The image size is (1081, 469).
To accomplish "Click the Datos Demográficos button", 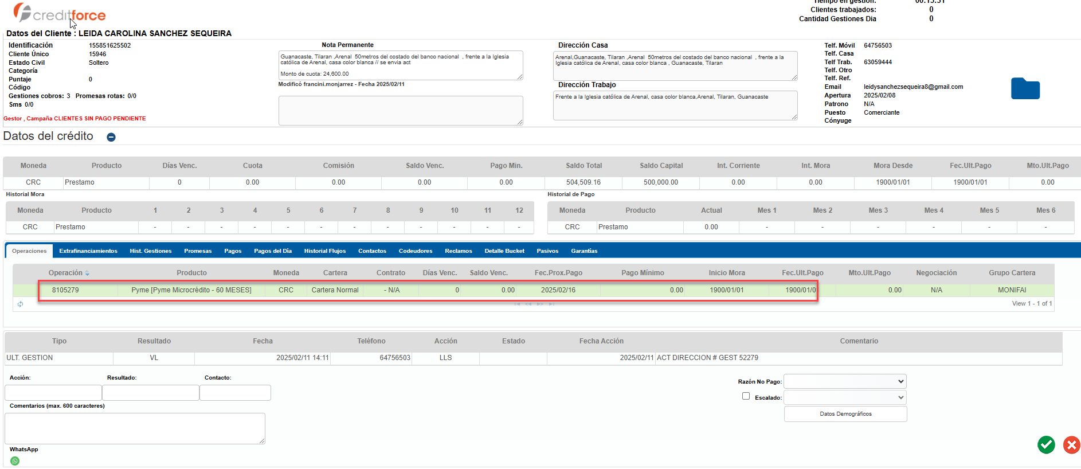I will click(845, 414).
